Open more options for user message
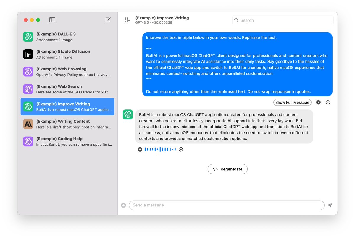Viewport: 355px width, 238px height. click(328, 102)
